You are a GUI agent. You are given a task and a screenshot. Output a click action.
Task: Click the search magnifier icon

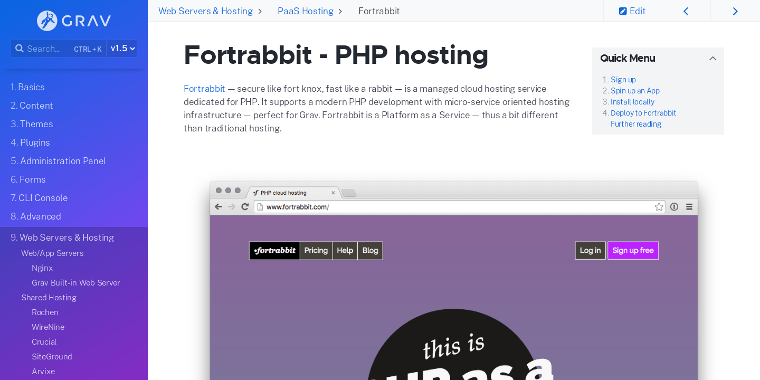tap(20, 48)
